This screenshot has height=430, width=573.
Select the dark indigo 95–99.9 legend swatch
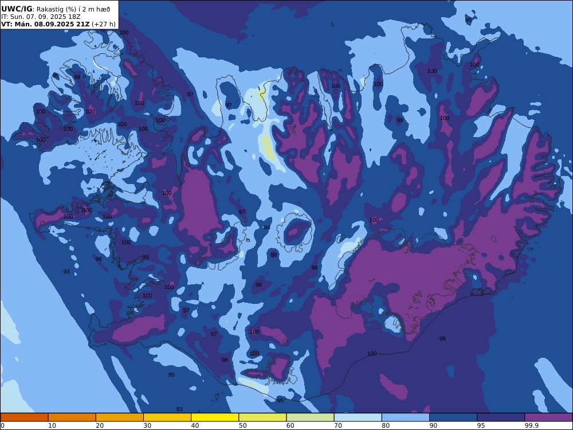[501, 417]
